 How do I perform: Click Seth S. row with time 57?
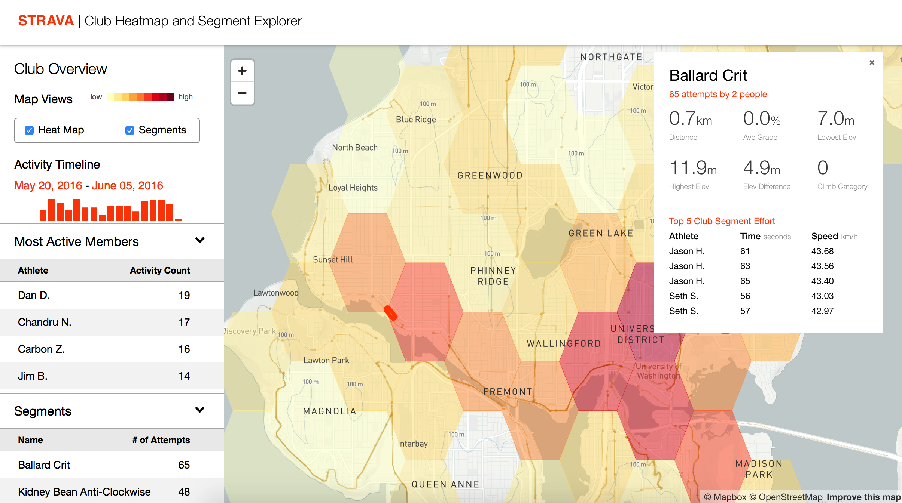click(768, 311)
